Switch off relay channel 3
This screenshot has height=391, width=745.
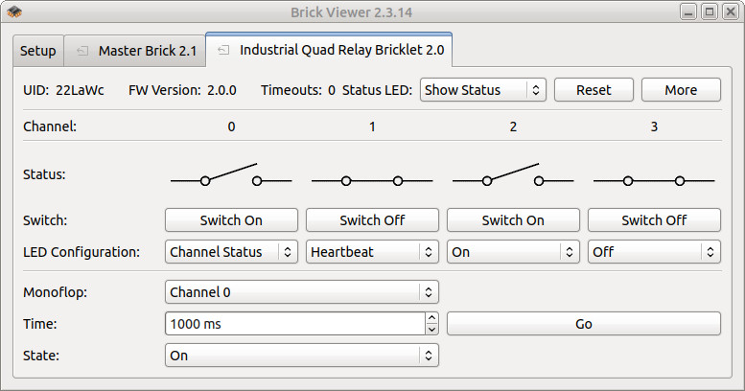654,220
